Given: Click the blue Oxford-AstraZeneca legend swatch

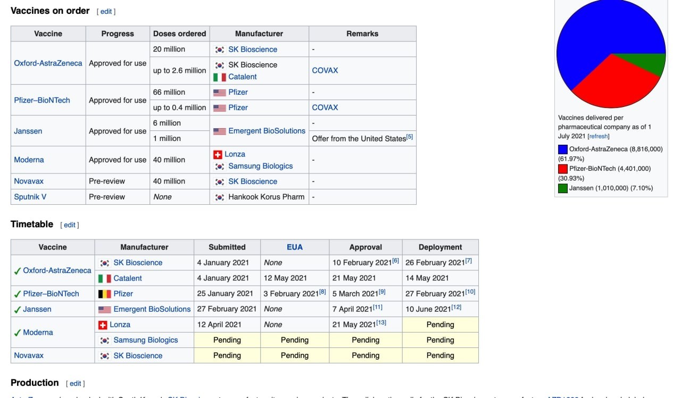Looking at the screenshot, I should tap(563, 150).
